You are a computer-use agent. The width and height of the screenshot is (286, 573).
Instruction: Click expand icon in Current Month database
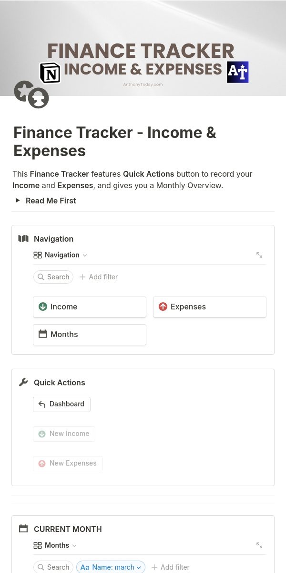point(259,545)
